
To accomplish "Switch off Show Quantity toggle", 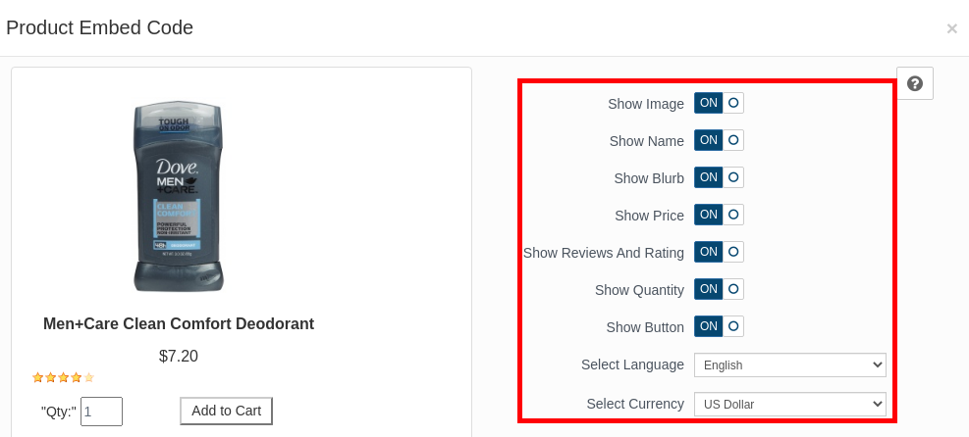I will [x=719, y=289].
